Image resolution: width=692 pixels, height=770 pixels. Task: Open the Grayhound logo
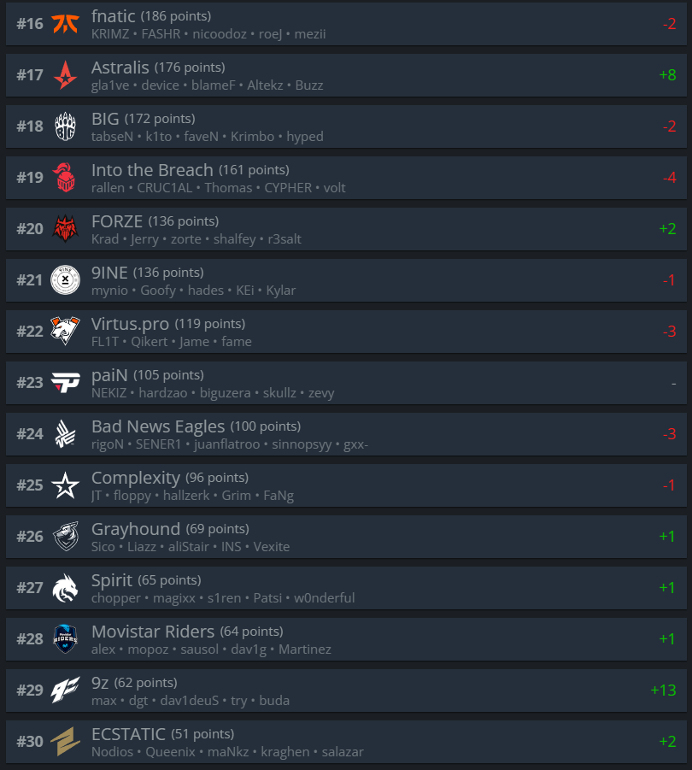(65, 536)
